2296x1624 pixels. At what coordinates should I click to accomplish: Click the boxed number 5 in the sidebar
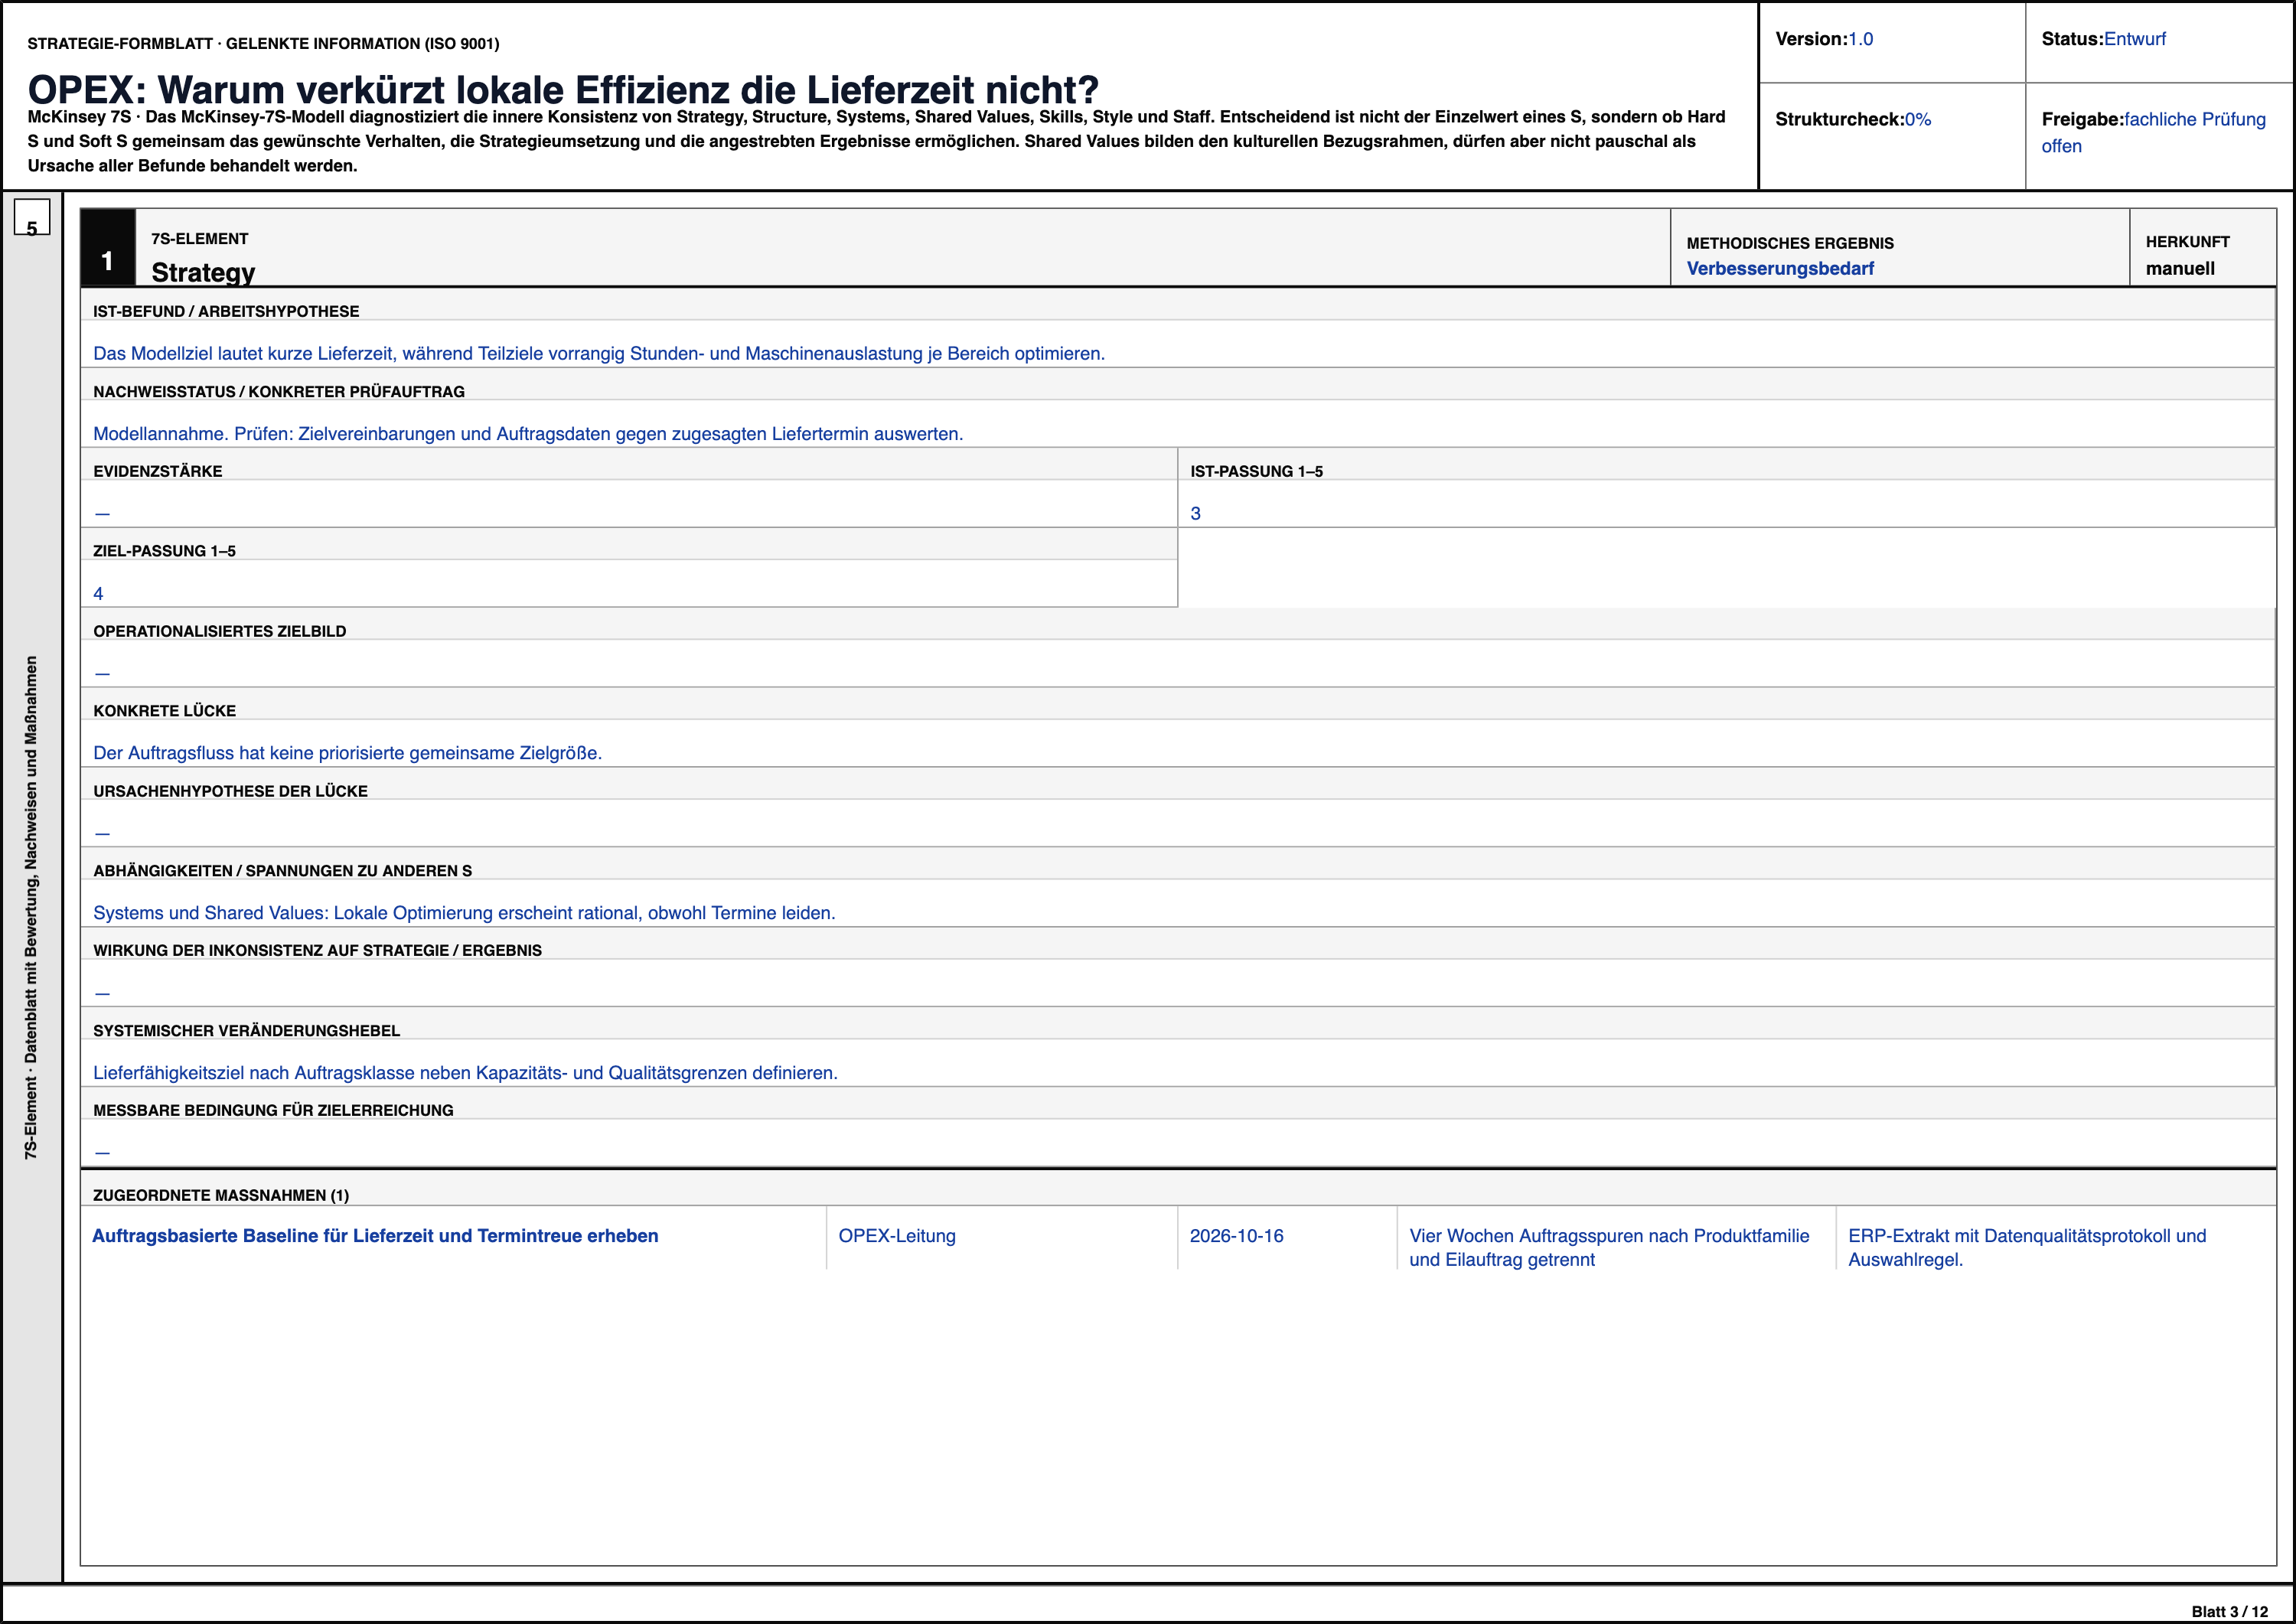click(x=32, y=217)
